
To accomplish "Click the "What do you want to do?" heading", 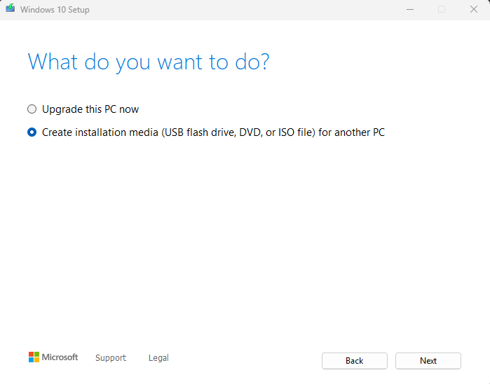I will 149,62.
